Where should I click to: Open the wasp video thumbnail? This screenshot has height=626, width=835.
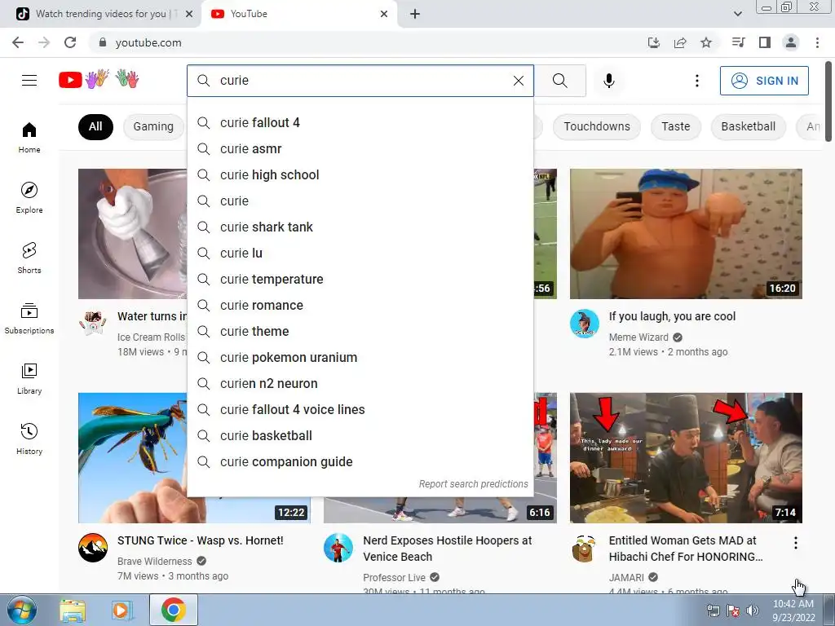tap(133, 458)
